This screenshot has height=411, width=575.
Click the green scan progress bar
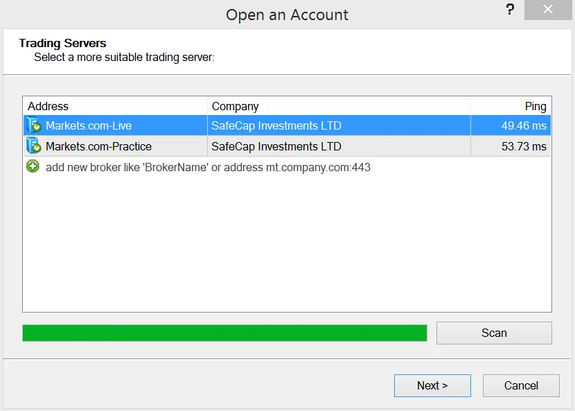tap(224, 333)
